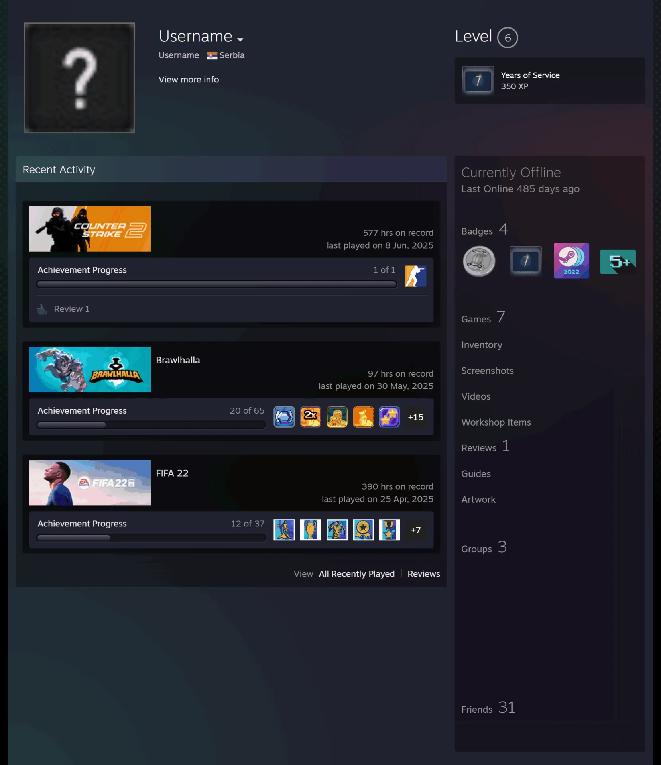Click the Level 6 circle badge
This screenshot has width=661, height=765.
pos(508,38)
